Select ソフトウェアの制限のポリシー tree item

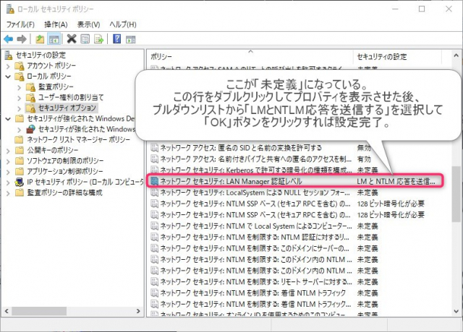coord(65,161)
